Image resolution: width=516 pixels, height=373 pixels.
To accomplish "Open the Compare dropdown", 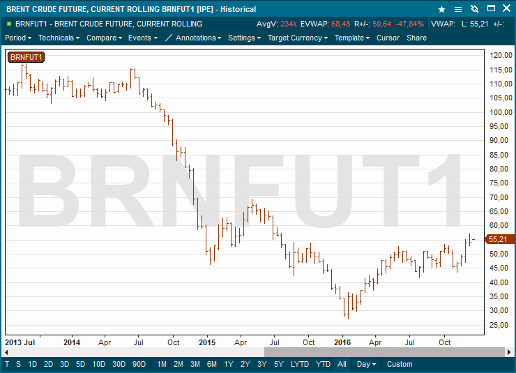I will point(105,38).
